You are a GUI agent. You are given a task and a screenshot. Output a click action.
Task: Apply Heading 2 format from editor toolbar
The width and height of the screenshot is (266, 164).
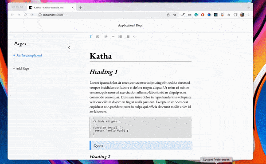point(105,36)
